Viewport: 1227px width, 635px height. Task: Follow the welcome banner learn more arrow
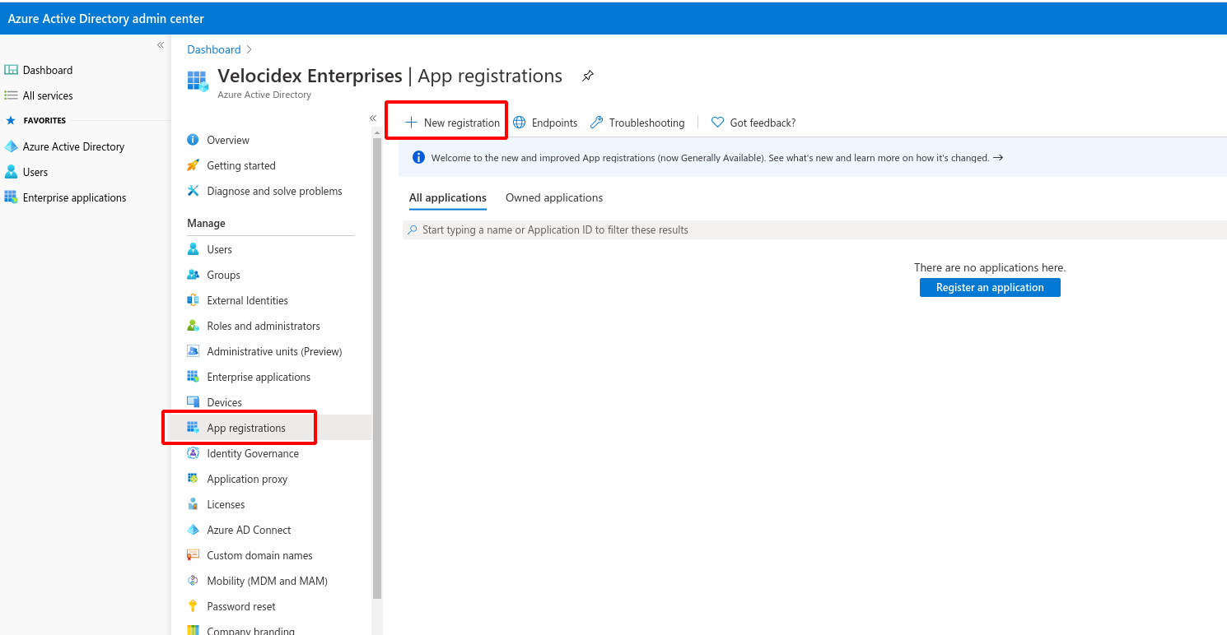point(998,157)
